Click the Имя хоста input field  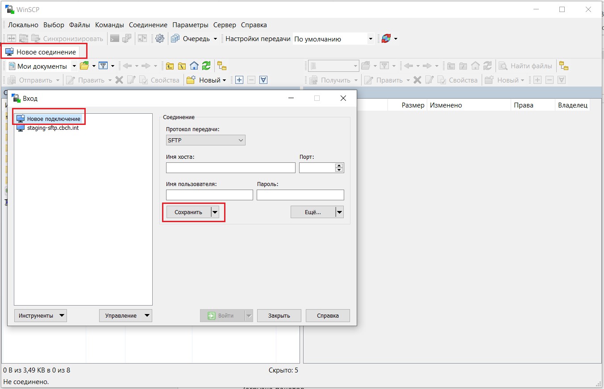tap(230, 168)
